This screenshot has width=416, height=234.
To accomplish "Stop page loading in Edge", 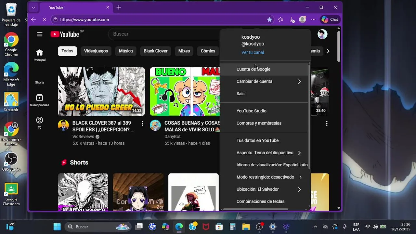I will pyautogui.click(x=45, y=19).
